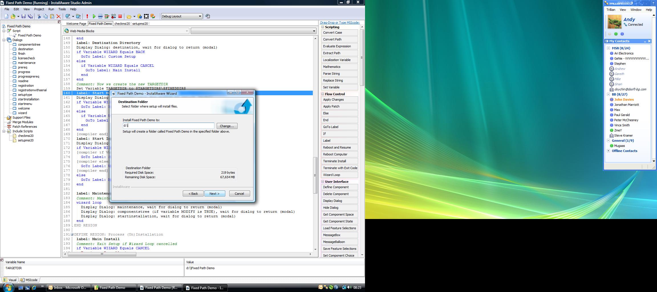Click the install path input field
Screen dimensions: 657x292
(x=169, y=126)
